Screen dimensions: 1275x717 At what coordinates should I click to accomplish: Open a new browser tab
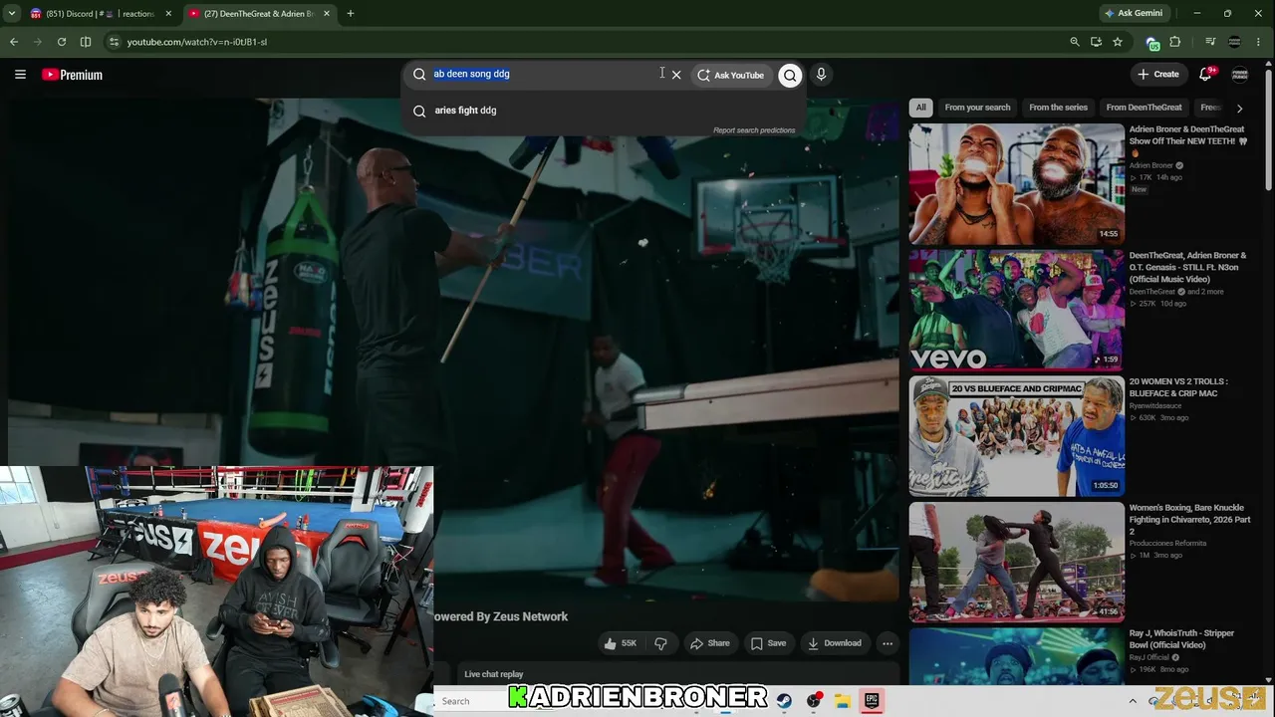(350, 14)
